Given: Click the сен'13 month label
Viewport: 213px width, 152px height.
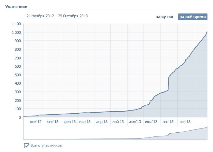Looking at the screenshot, I should click(x=185, y=122).
